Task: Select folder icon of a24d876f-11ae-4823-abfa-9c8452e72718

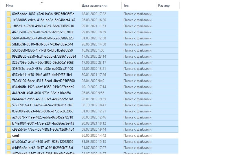Action: pyautogui.click(x=9, y=117)
